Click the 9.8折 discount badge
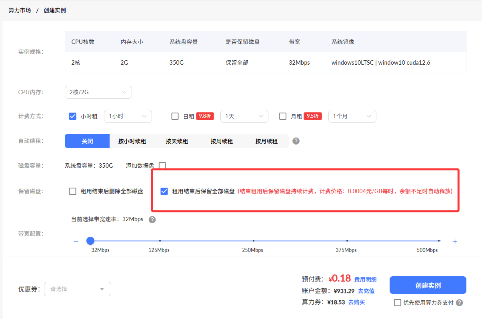482x319 pixels. point(205,116)
